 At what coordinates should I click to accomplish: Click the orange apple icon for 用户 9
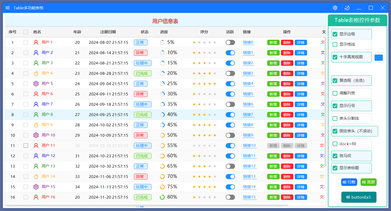pos(36,125)
